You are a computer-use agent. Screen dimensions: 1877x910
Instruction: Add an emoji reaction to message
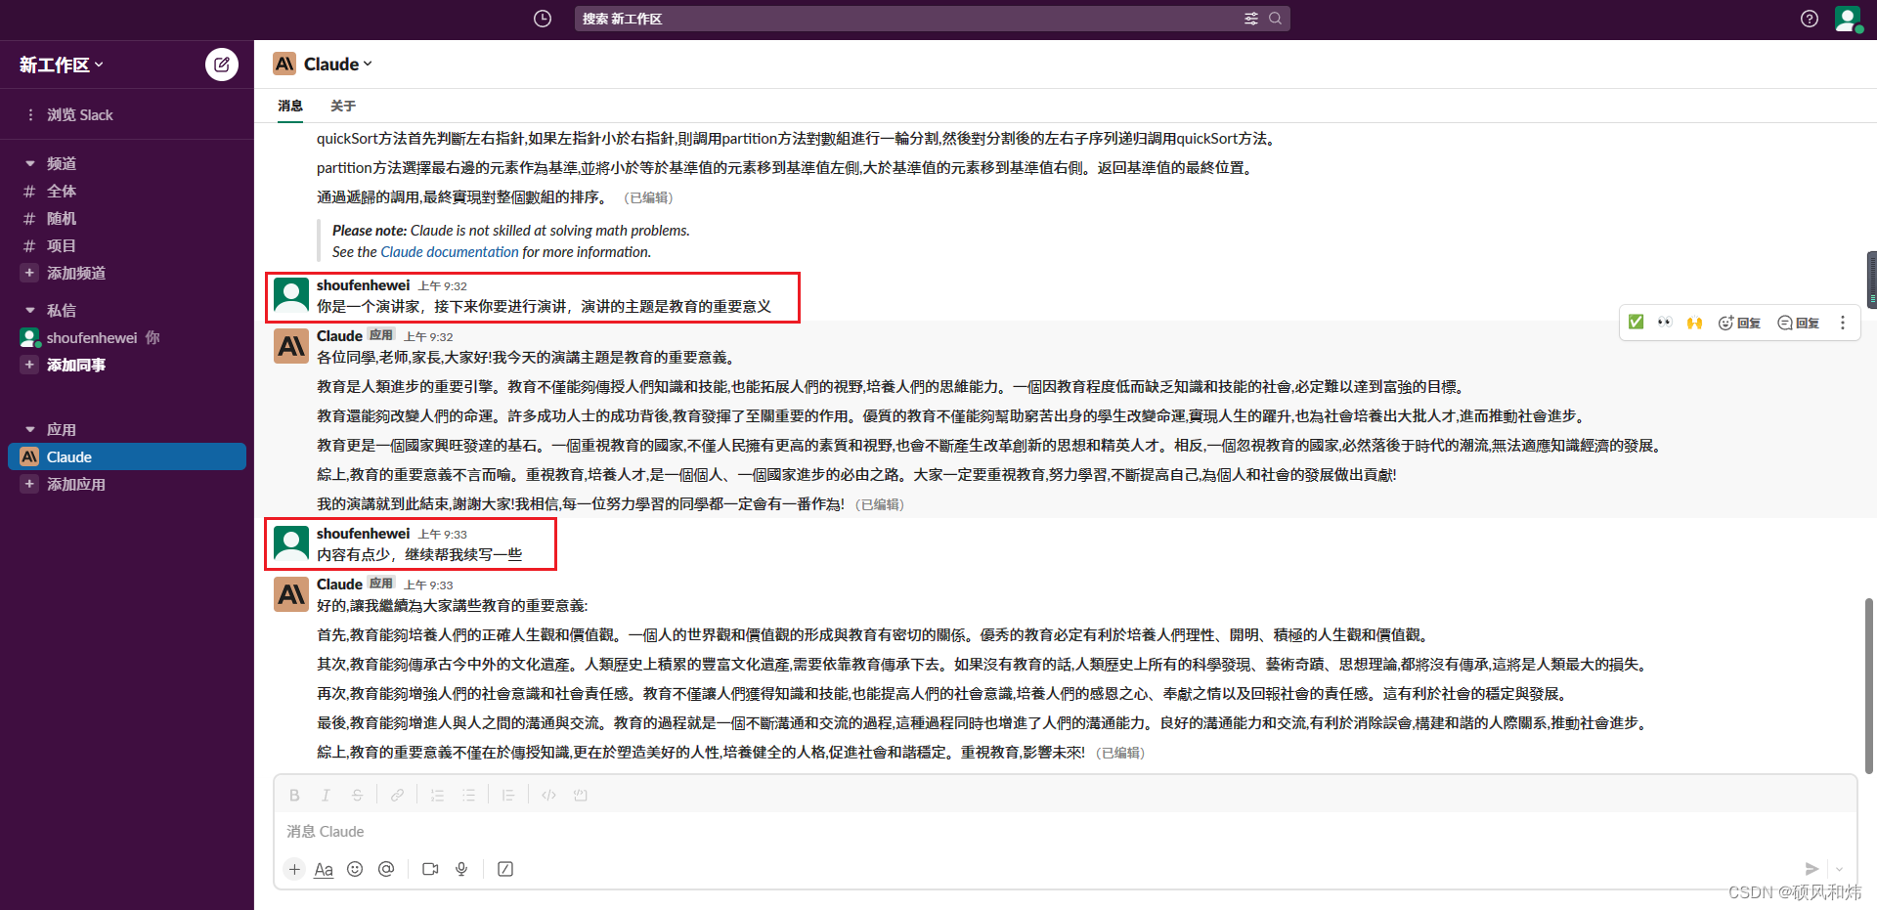pos(1738,323)
